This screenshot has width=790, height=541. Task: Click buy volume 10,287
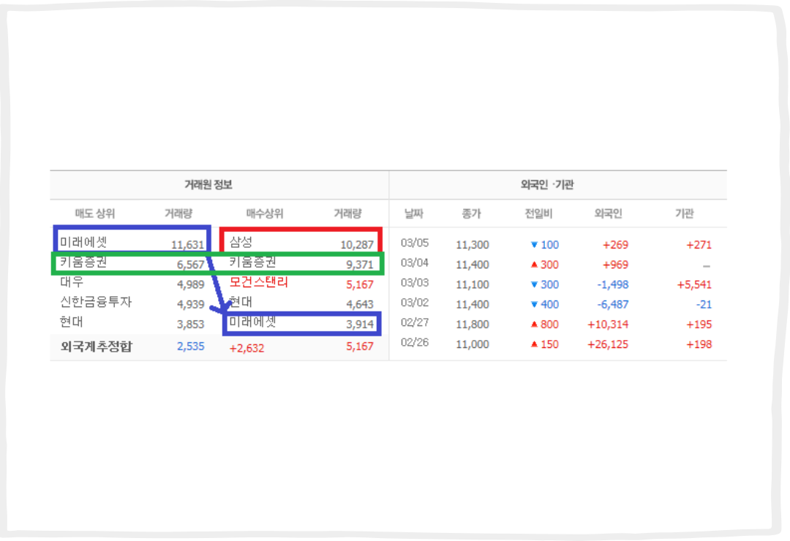[x=357, y=245]
